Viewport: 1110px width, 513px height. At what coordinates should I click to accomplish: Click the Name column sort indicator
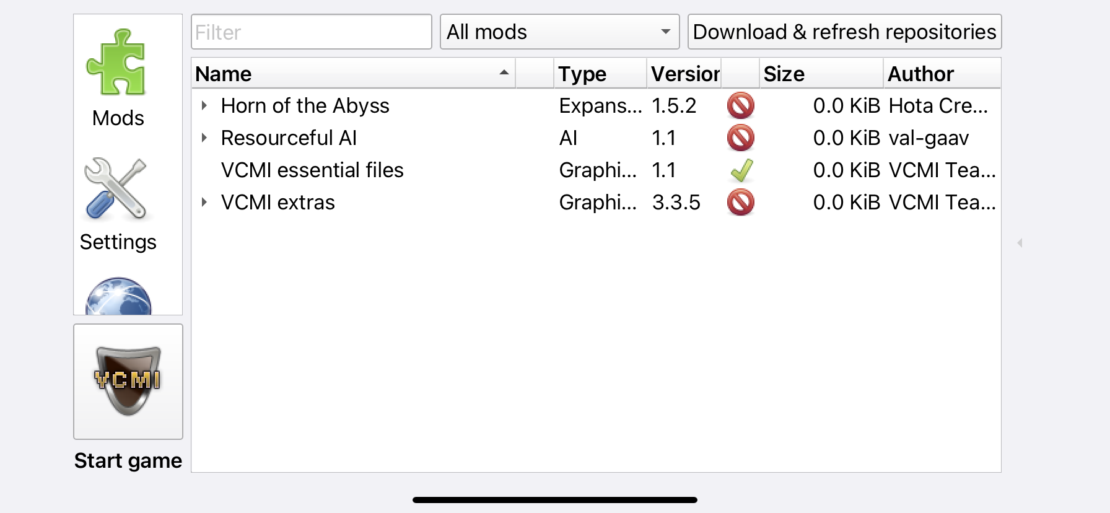[503, 73]
